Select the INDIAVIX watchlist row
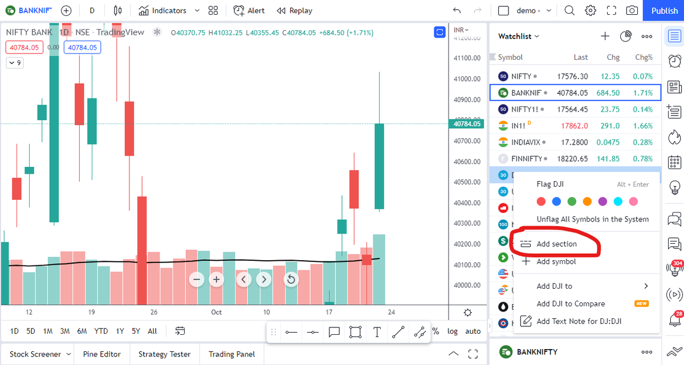The image size is (684, 365). click(x=575, y=142)
